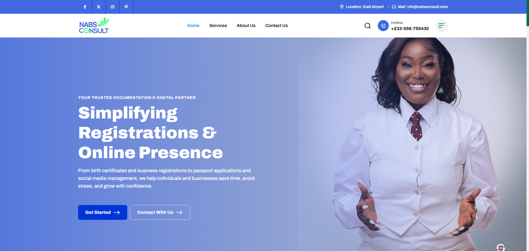
Task: Click the blue hotline phone icon
Action: coord(383,26)
